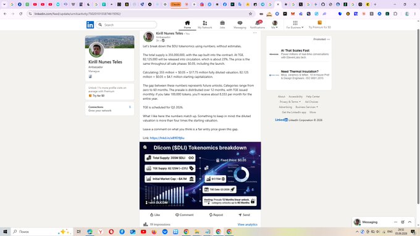Click the LinkedIn search field
The height and width of the screenshot is (236, 420).
(126, 25)
